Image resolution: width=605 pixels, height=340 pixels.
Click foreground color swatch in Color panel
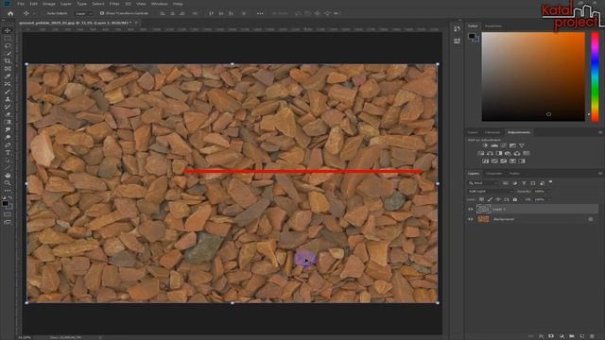coord(472,36)
